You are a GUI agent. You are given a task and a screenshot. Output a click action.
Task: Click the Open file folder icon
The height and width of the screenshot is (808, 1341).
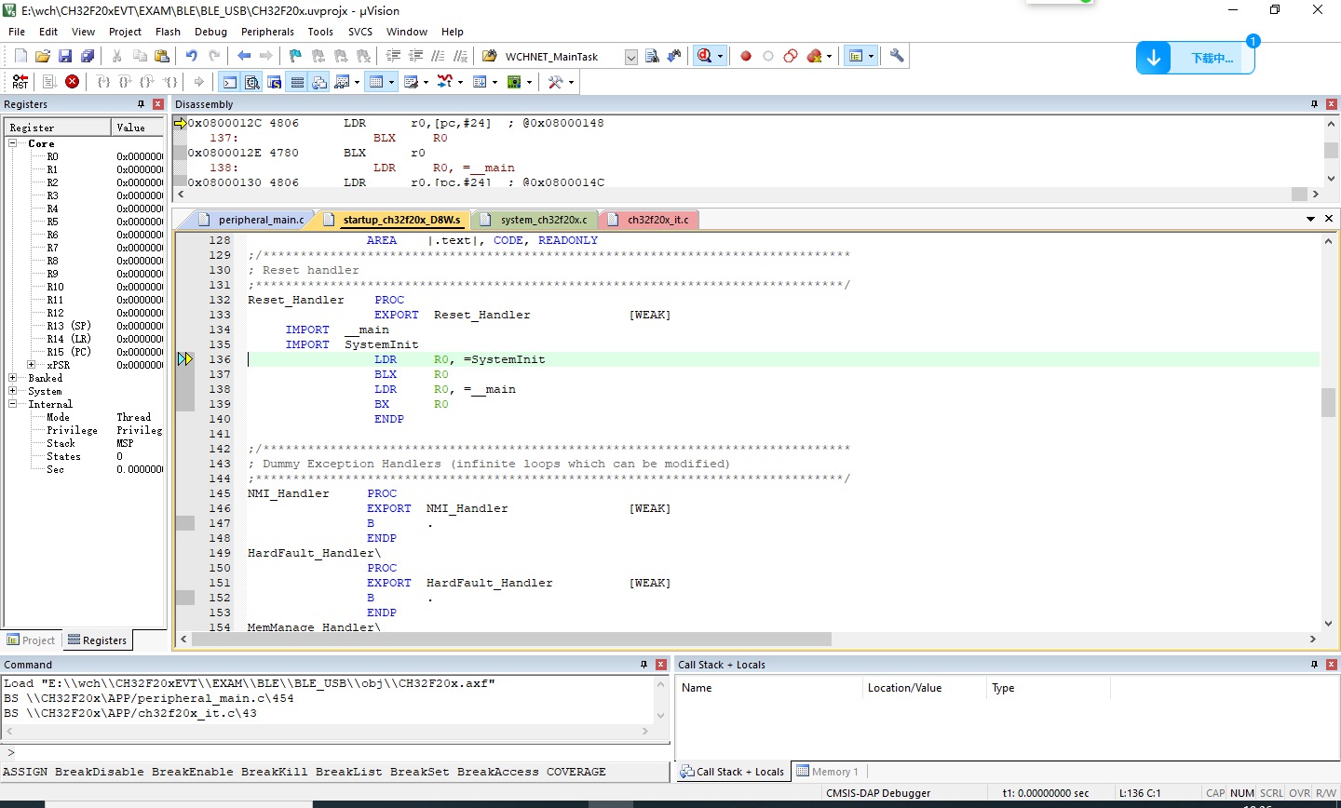click(43, 57)
